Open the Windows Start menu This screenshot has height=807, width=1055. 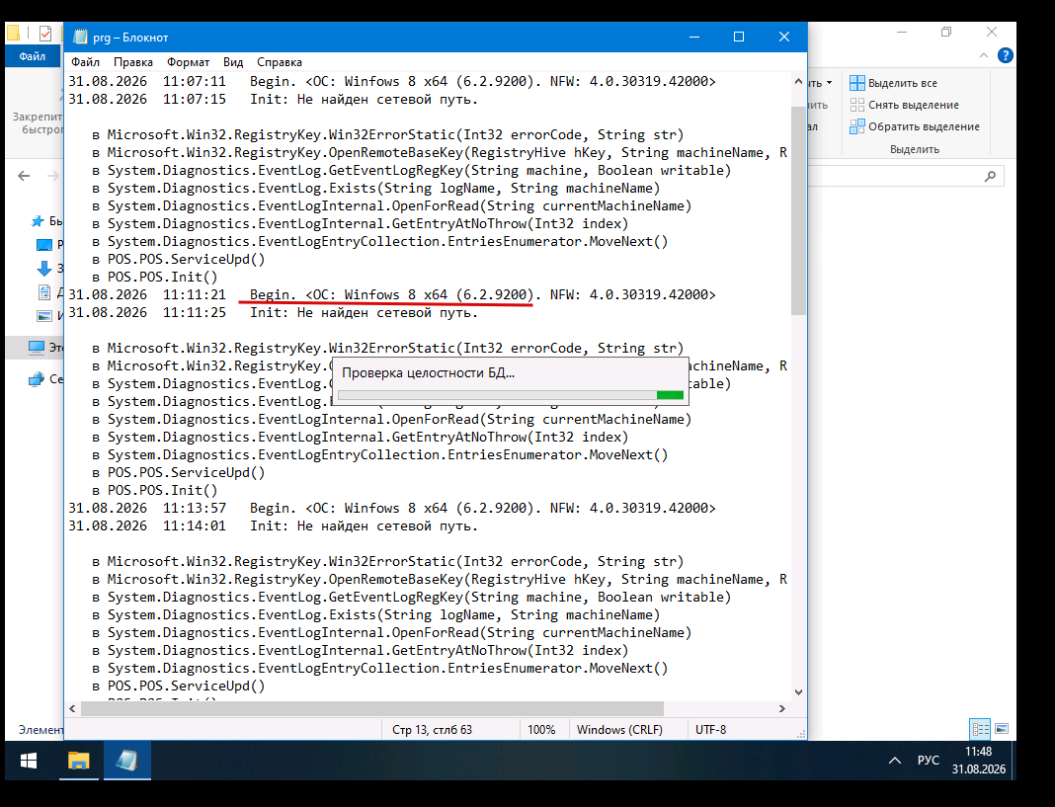[29, 761]
